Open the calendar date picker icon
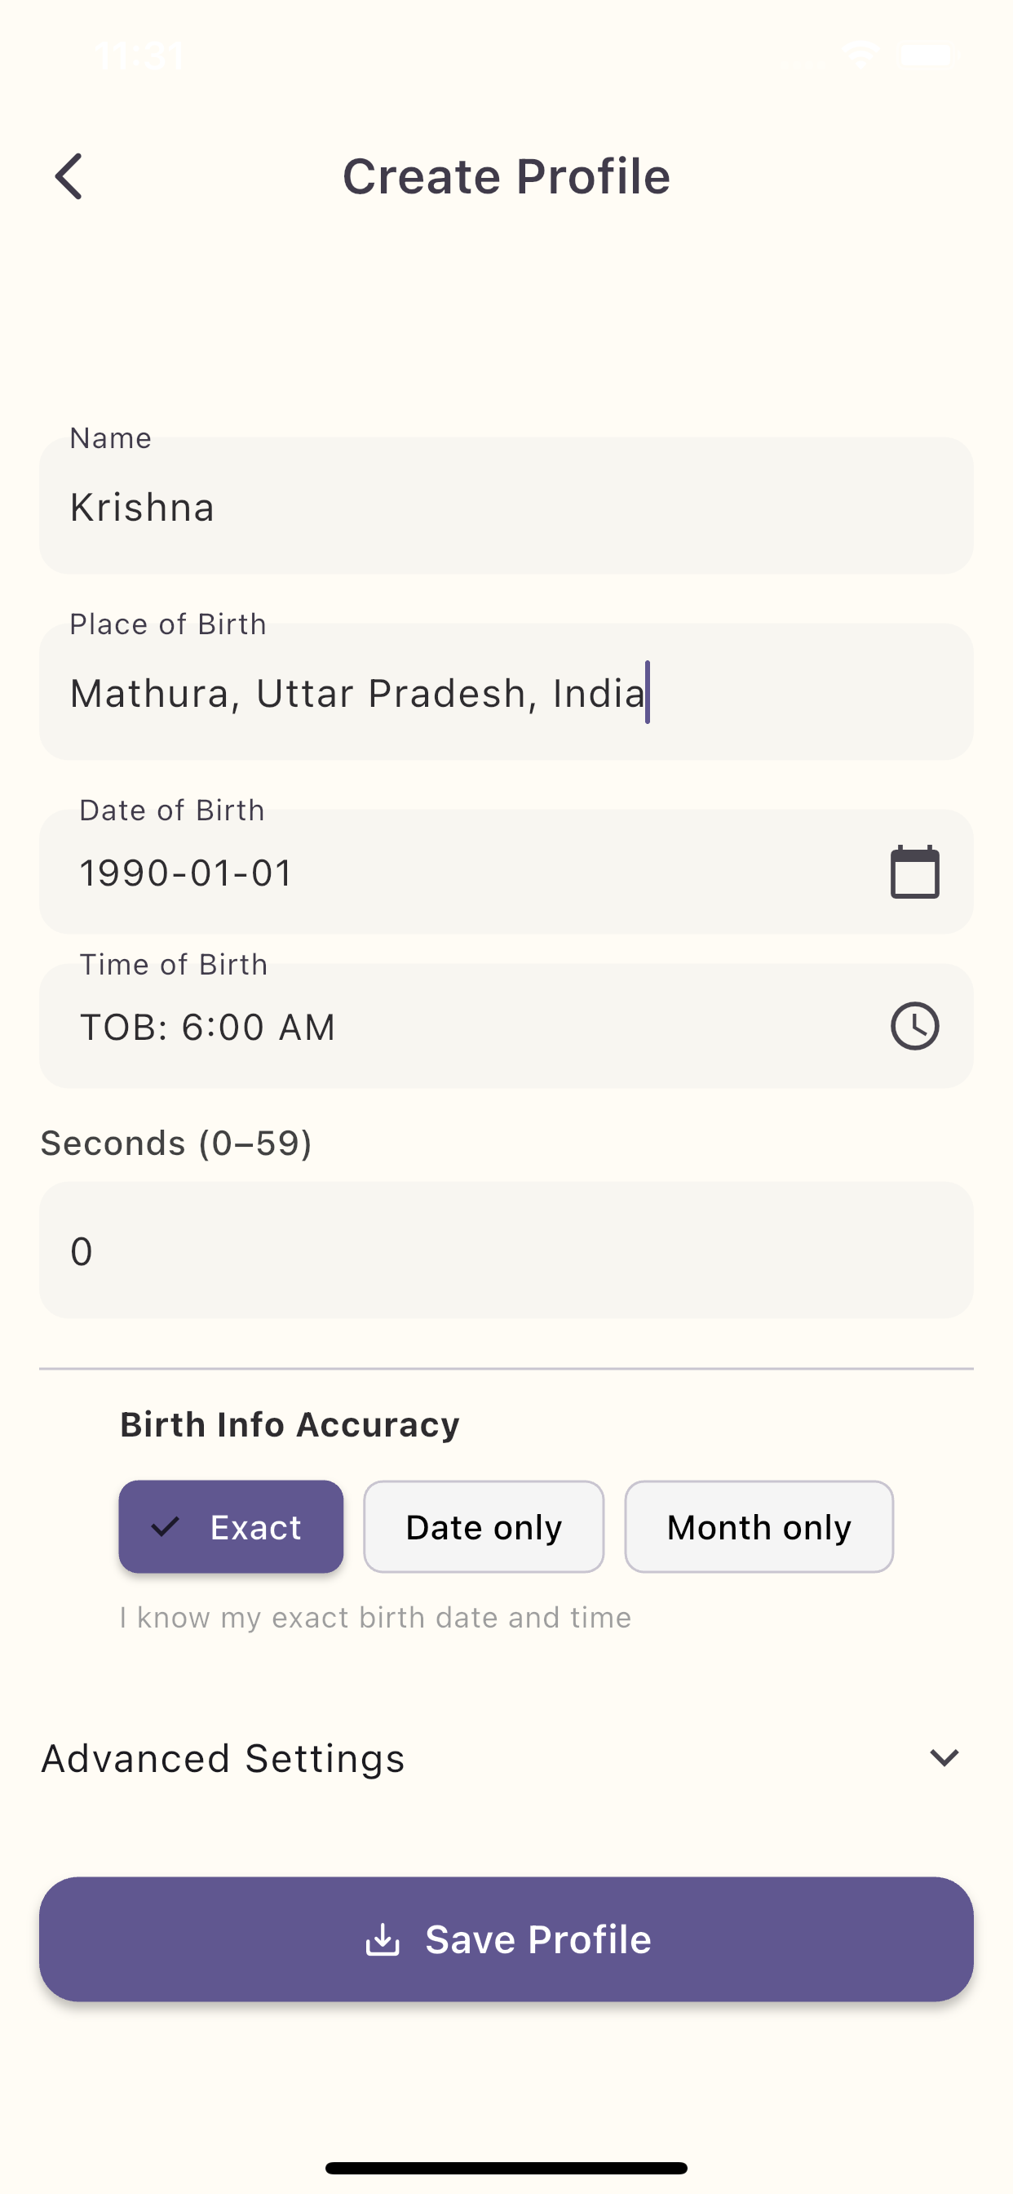1013x2194 pixels. [x=915, y=871]
